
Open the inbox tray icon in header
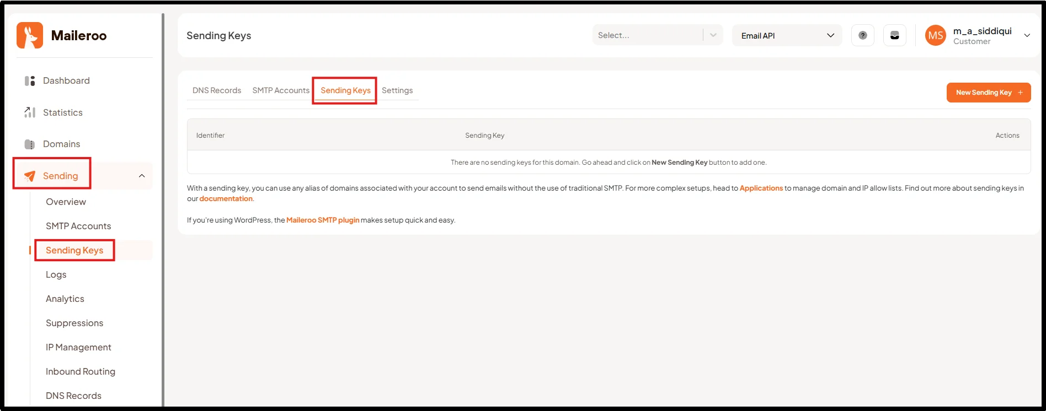tap(895, 35)
